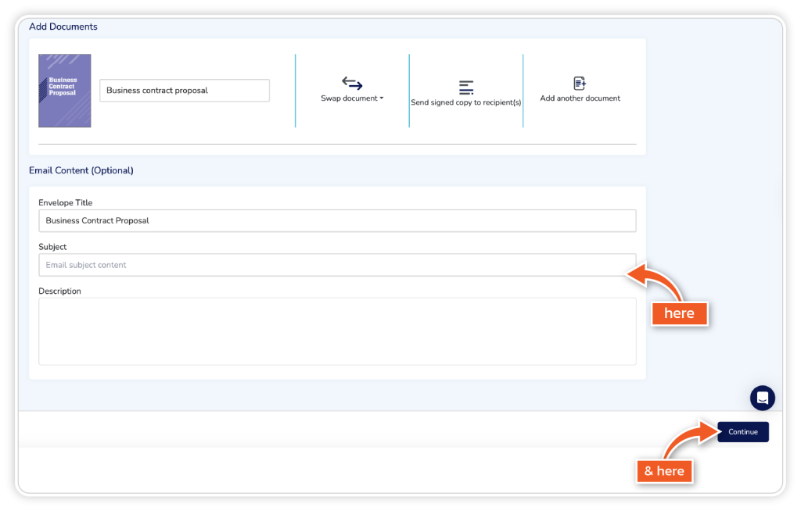Viewport: 801px width, 511px height.
Task: Click into the Envelope Title field
Action: pos(337,220)
